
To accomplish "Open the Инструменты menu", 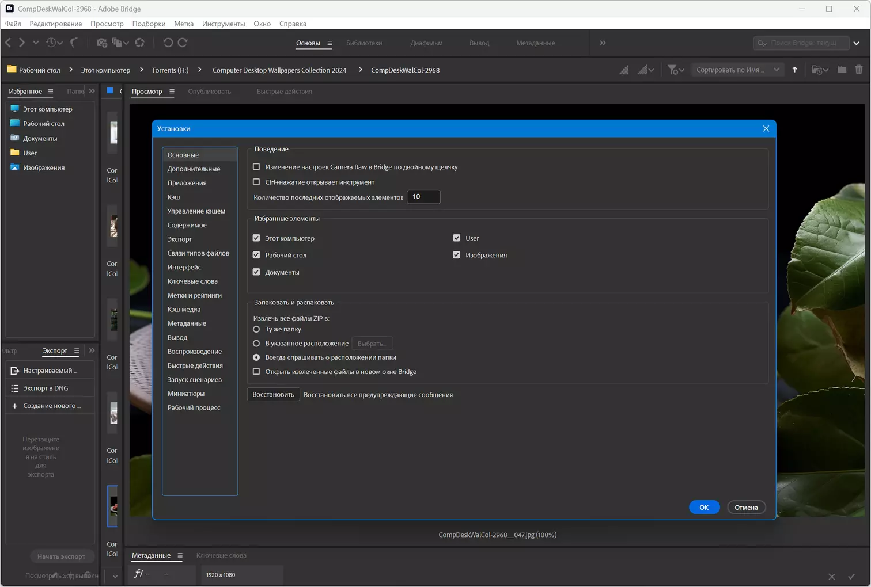I will point(224,24).
